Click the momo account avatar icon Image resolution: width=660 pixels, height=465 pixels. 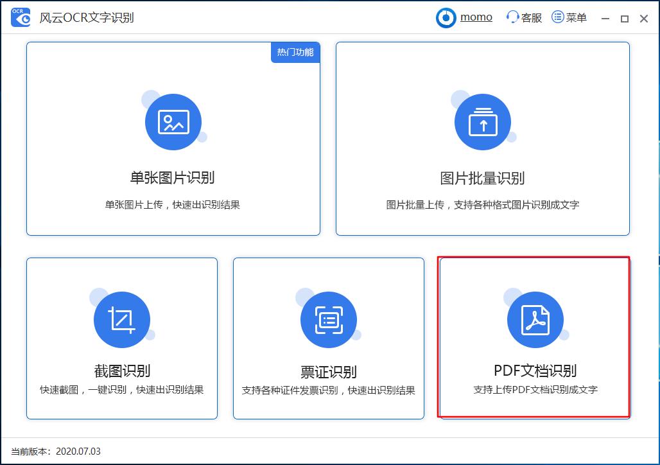(446, 17)
